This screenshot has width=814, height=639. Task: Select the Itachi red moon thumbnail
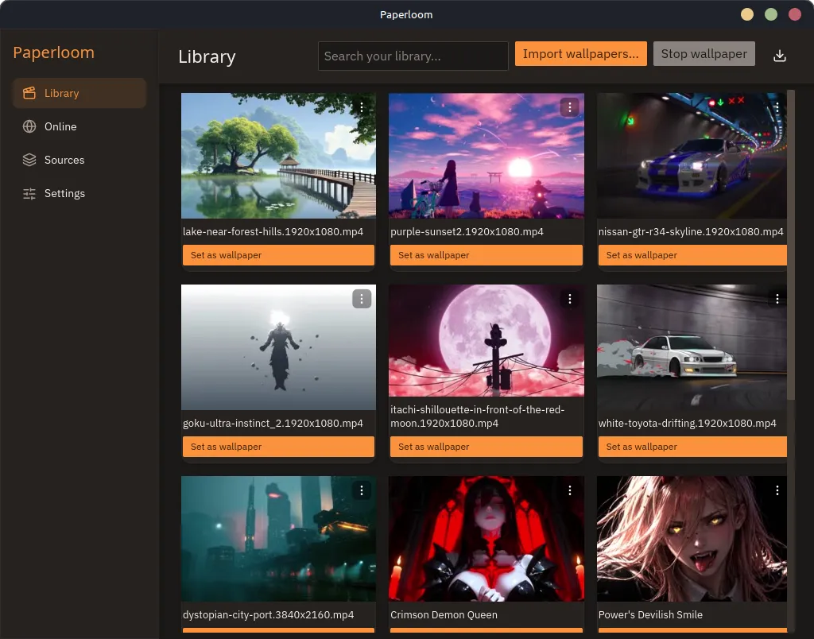click(x=486, y=340)
